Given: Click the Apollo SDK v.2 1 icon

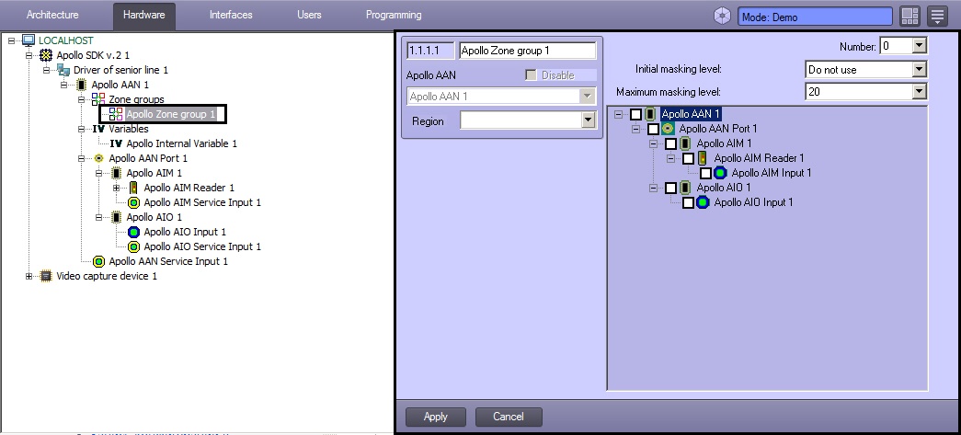Looking at the screenshot, I should pos(46,55).
